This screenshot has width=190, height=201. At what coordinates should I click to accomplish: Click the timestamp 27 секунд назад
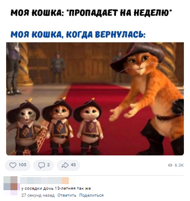(38, 195)
